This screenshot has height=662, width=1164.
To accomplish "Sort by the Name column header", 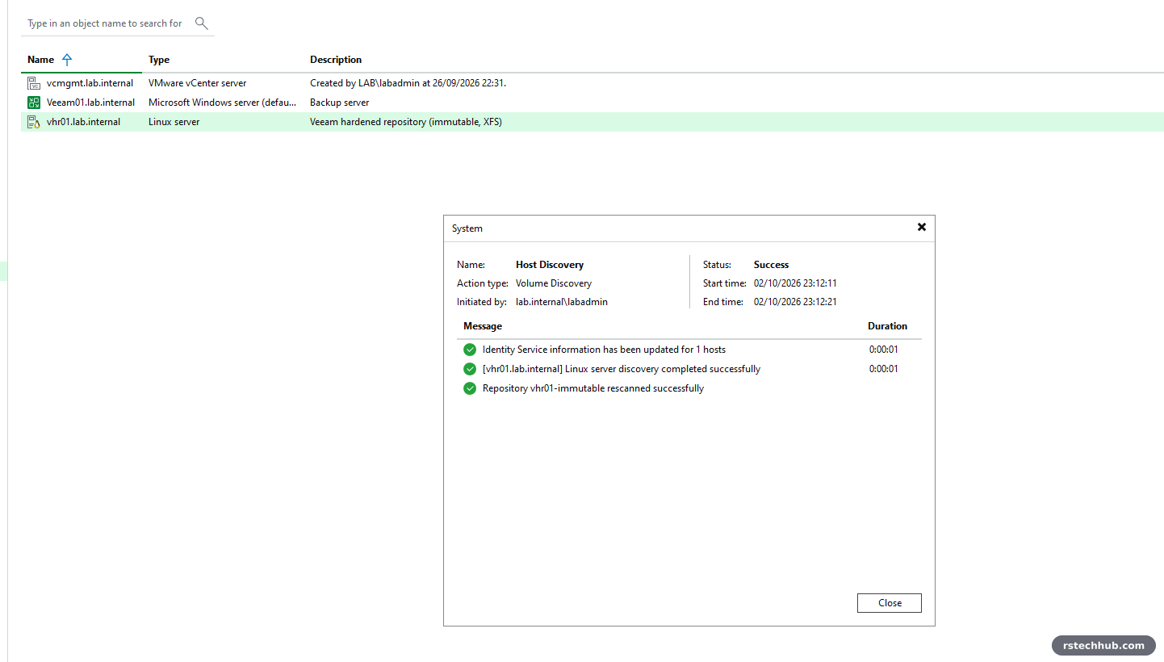I will click(40, 60).
